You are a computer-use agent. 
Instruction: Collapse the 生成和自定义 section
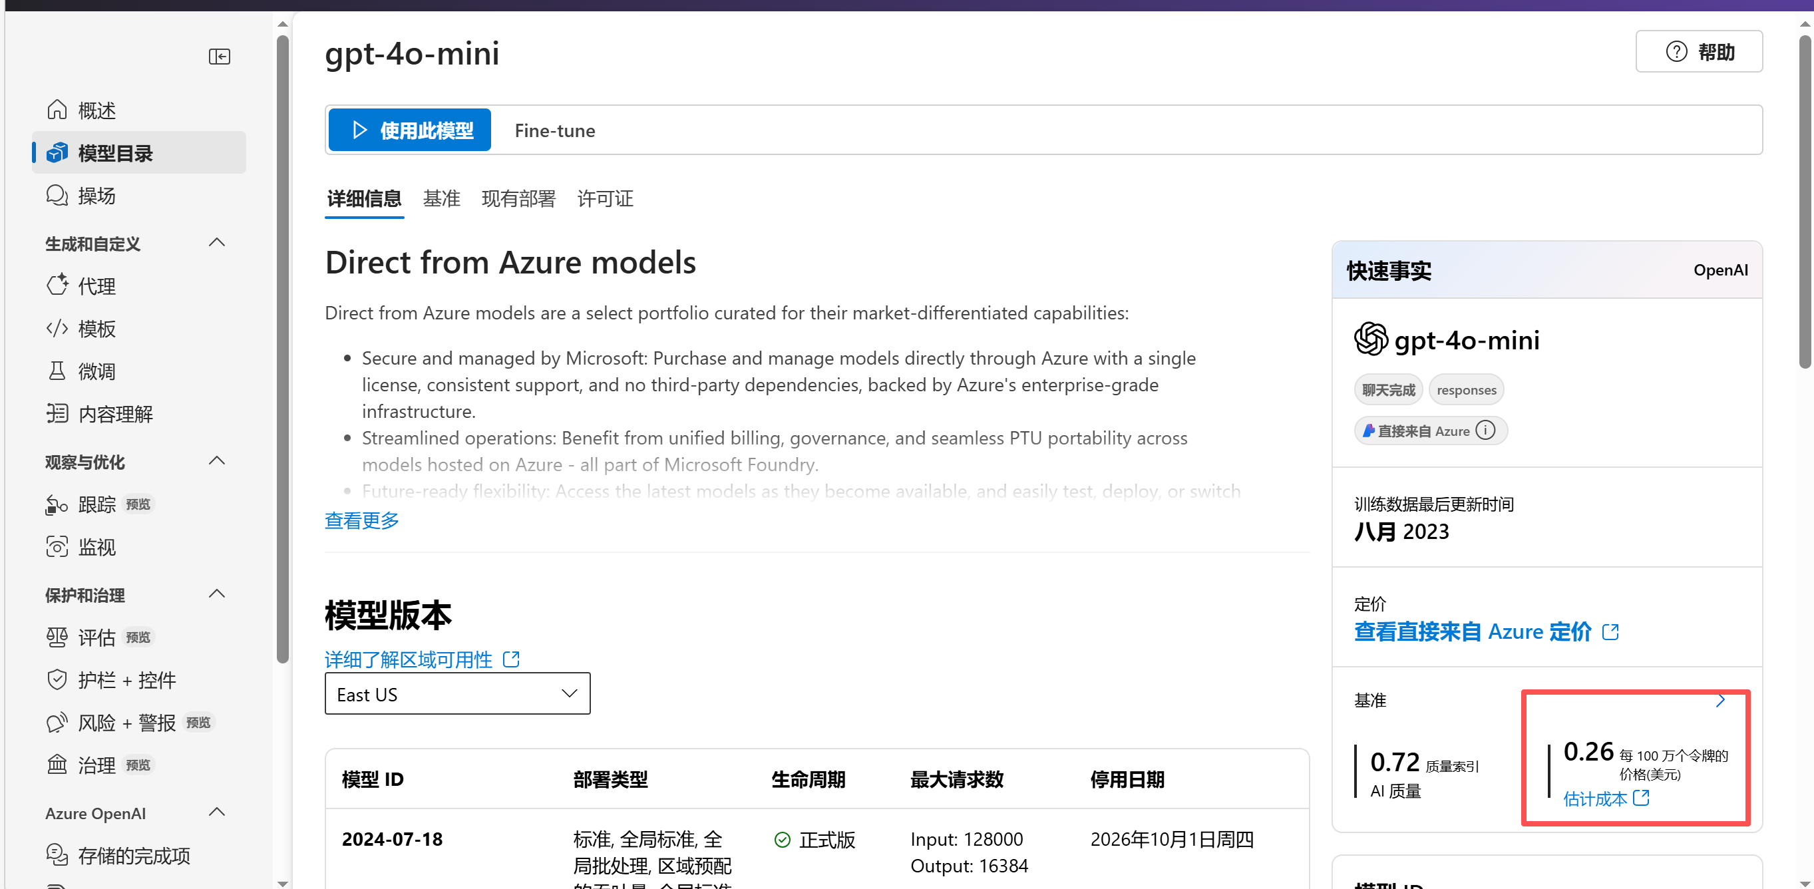pos(218,243)
